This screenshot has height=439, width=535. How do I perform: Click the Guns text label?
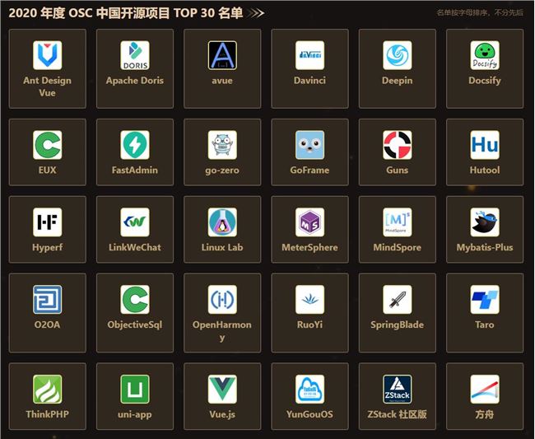(x=398, y=170)
